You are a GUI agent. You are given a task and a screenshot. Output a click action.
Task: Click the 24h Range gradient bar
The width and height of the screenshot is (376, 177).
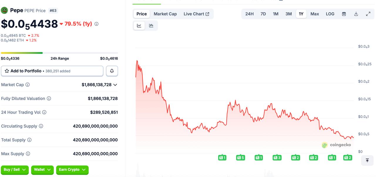coord(59,53)
